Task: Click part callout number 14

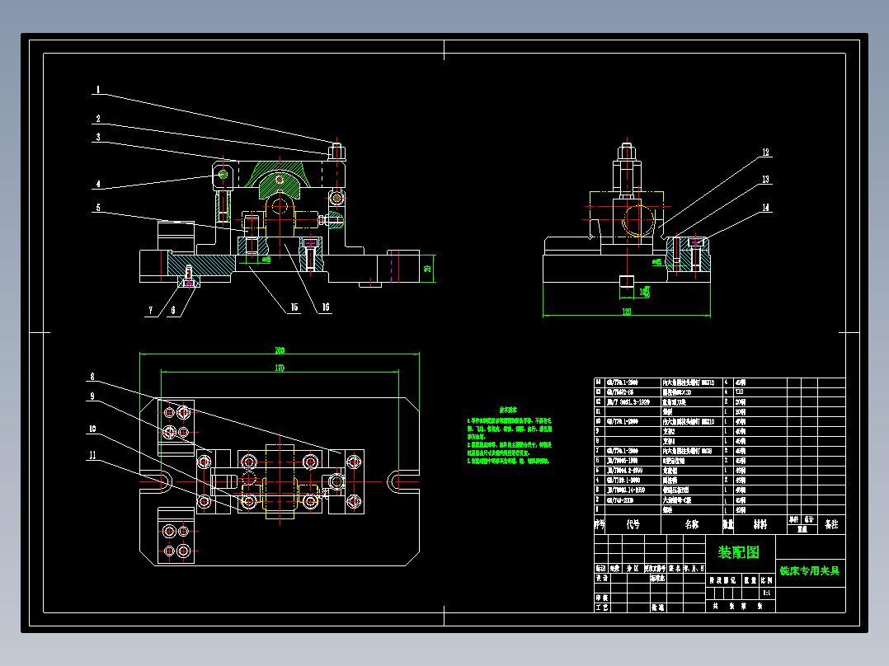Action: [765, 208]
